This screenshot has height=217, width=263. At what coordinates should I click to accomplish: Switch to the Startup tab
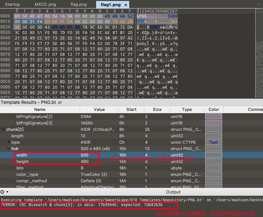pyautogui.click(x=12, y=5)
